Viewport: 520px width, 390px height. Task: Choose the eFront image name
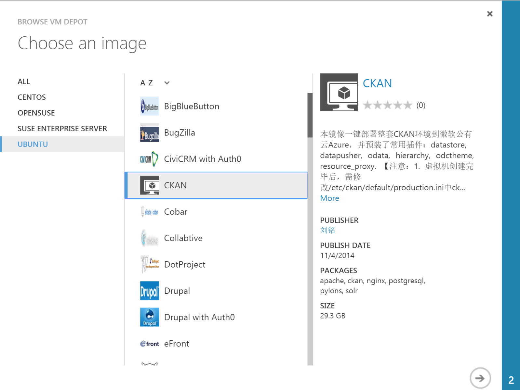tap(177, 344)
